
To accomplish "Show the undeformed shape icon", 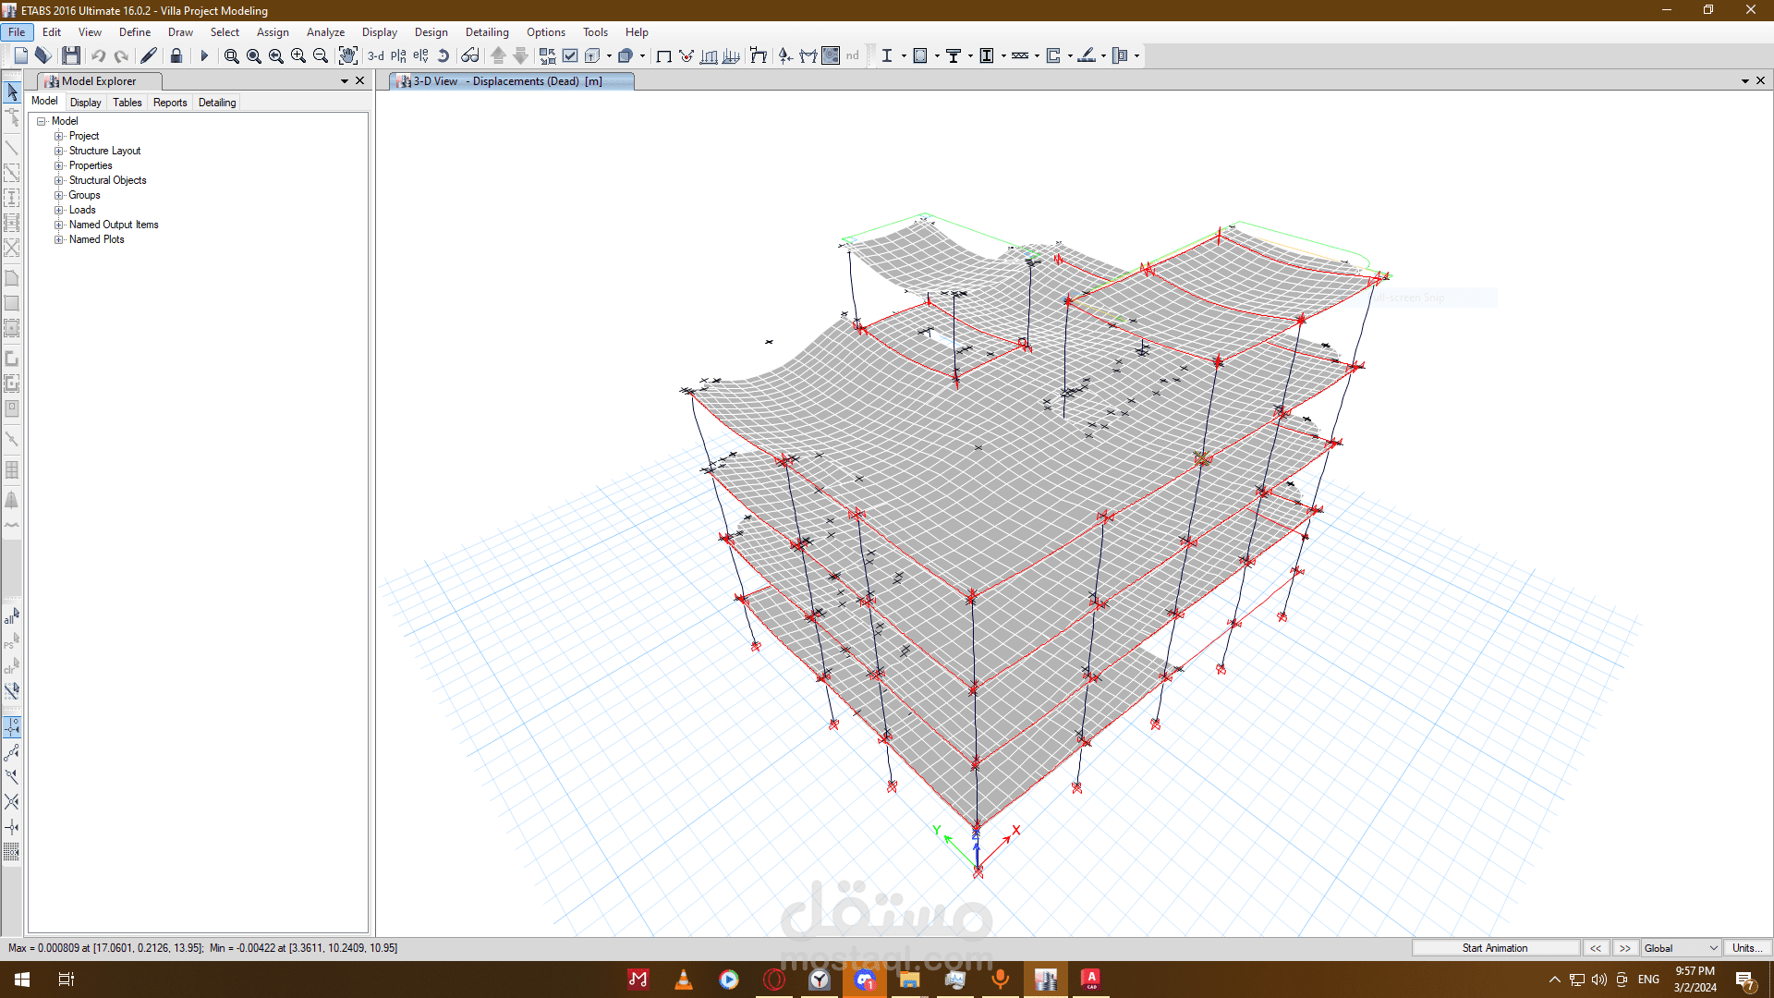I will point(664,55).
